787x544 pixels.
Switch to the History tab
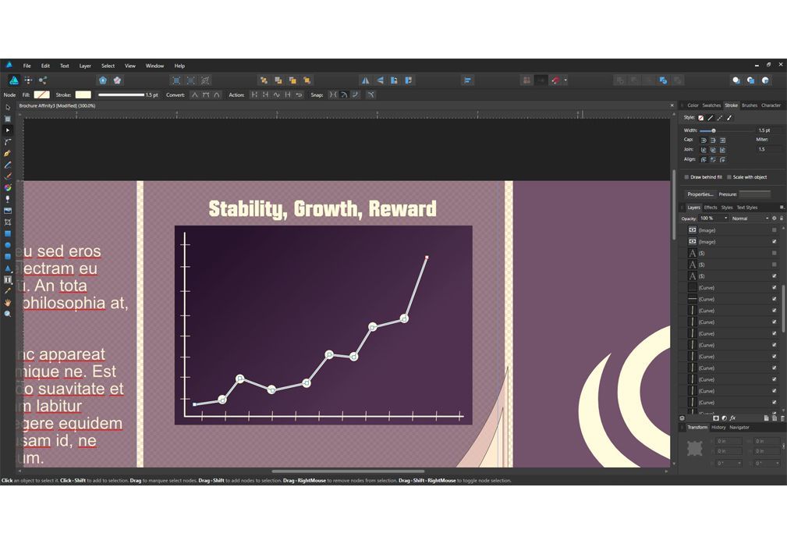click(718, 428)
